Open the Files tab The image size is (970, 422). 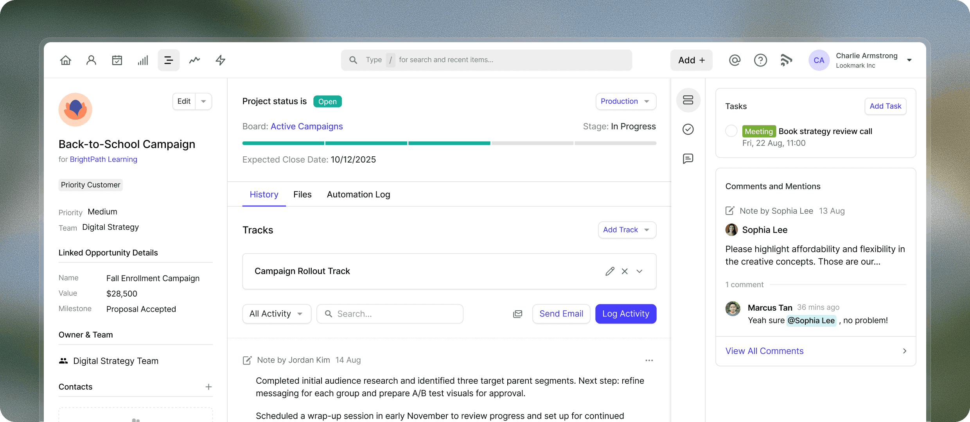[302, 194]
